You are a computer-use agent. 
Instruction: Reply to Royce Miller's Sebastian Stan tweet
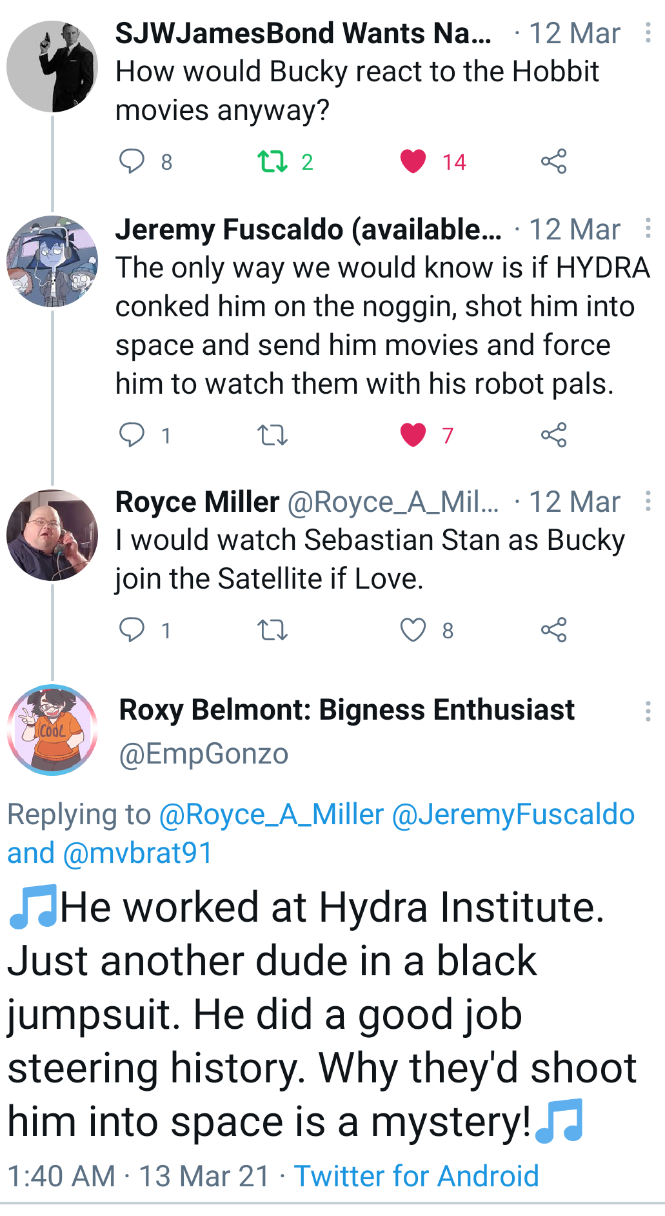pyautogui.click(x=132, y=630)
